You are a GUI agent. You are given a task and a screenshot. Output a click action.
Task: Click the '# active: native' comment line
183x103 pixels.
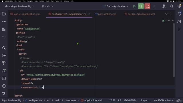click(26, 37)
